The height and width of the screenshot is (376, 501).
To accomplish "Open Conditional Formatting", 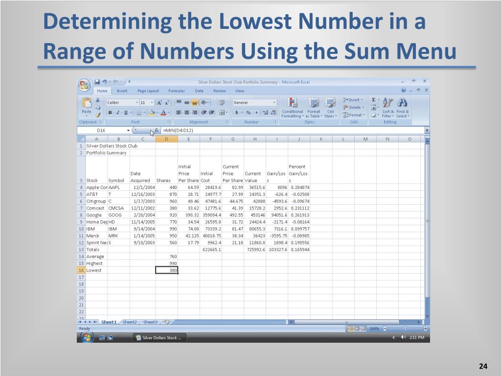I will click(292, 108).
